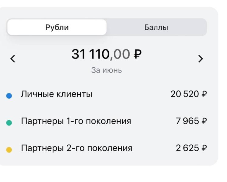Click the ruble sign in total amount
Image resolution: width=227 pixels, height=182 pixels.
tap(137, 54)
